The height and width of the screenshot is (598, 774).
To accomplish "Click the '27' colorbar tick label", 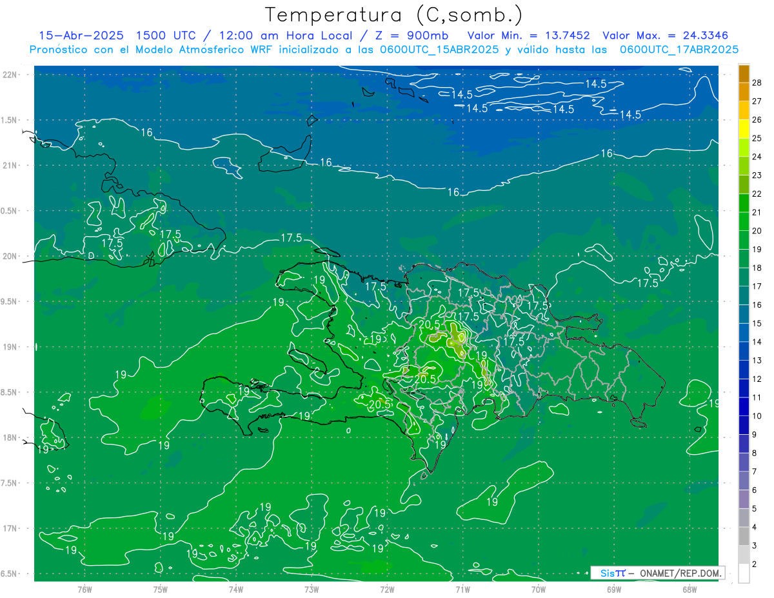I will coord(757,101).
